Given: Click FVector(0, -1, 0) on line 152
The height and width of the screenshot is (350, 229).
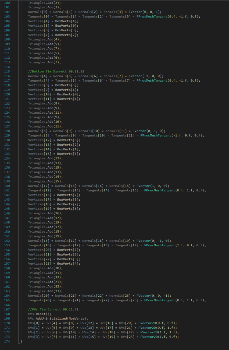Looking at the screenshot, I should click(x=154, y=241).
